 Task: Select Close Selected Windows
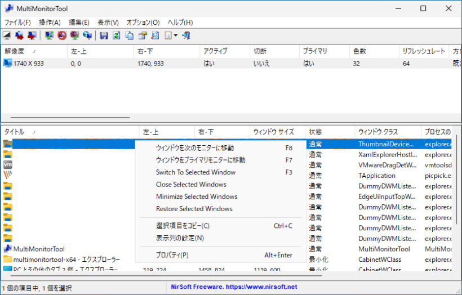221,184
